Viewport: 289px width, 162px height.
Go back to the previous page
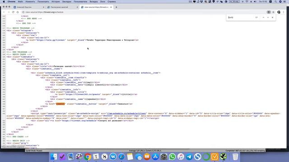tap(4, 12)
